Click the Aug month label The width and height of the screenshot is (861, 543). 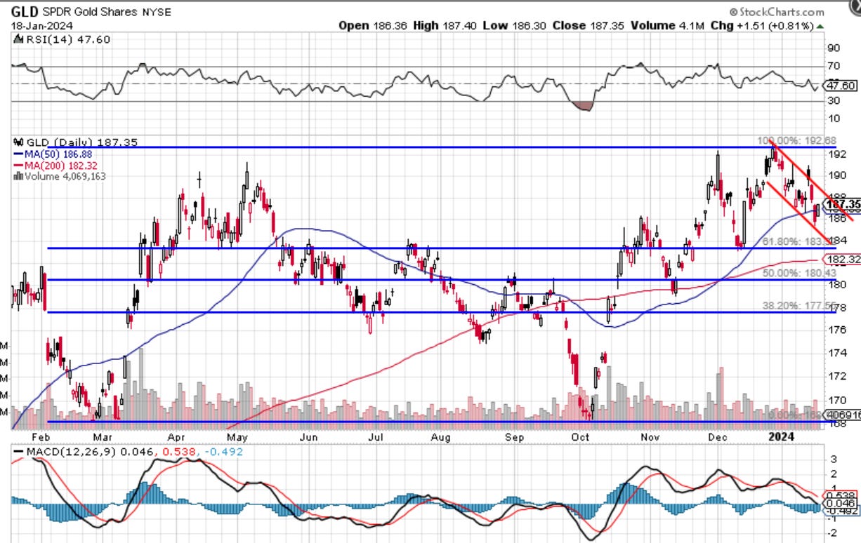tap(440, 436)
